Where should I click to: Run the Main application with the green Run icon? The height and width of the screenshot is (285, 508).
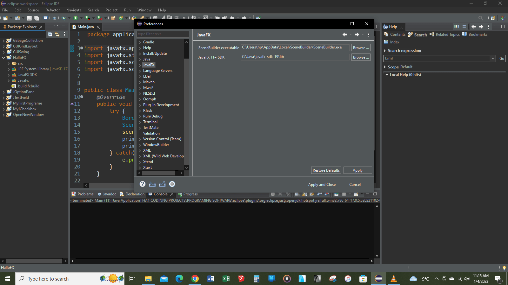[x=76, y=18]
